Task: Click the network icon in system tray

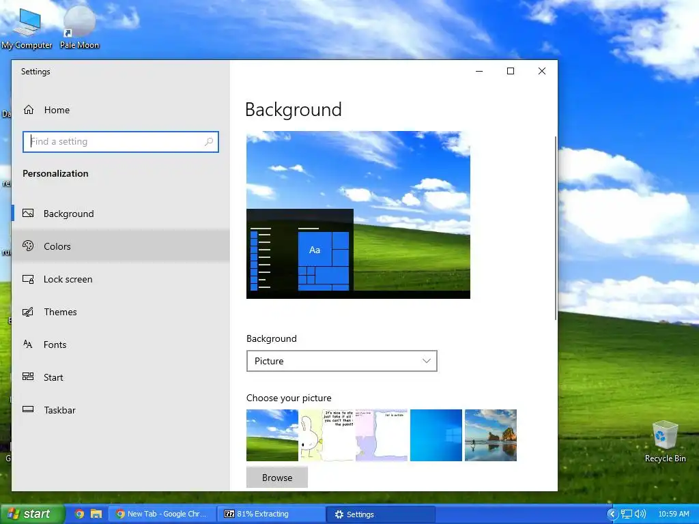Action: coord(627,514)
